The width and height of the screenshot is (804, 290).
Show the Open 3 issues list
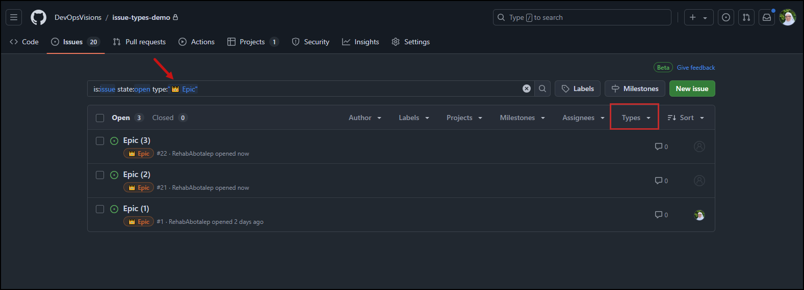127,118
